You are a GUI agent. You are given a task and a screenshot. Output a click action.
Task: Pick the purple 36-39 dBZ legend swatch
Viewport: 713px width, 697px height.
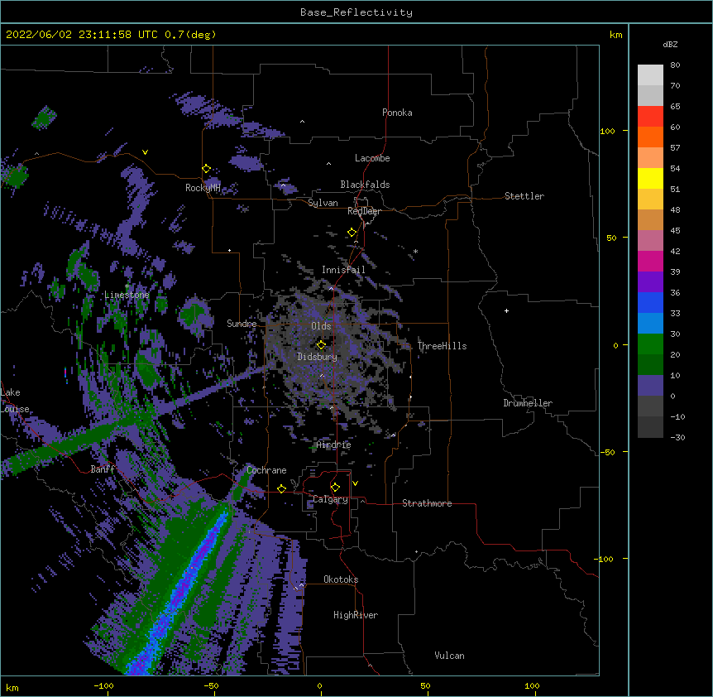click(x=650, y=282)
